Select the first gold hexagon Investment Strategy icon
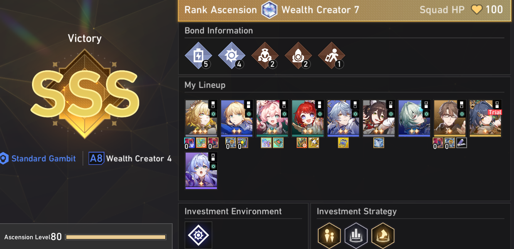 tap(329, 235)
